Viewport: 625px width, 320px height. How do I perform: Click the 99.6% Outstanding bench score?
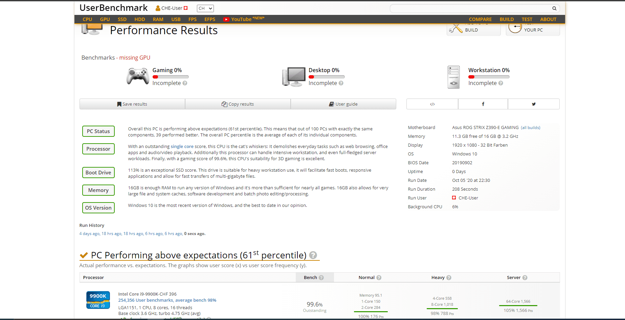[315, 307]
